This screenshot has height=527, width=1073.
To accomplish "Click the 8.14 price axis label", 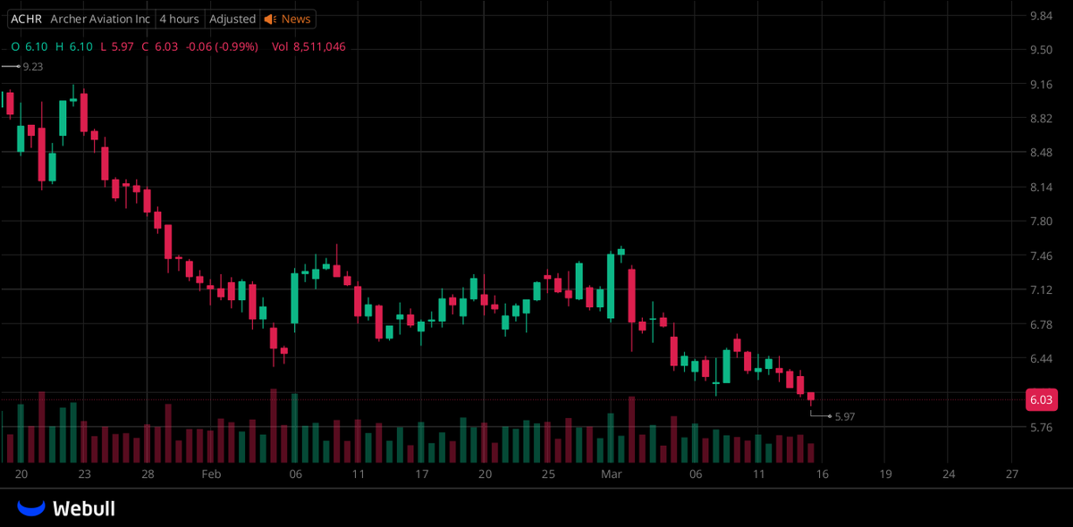I will coord(1040,188).
